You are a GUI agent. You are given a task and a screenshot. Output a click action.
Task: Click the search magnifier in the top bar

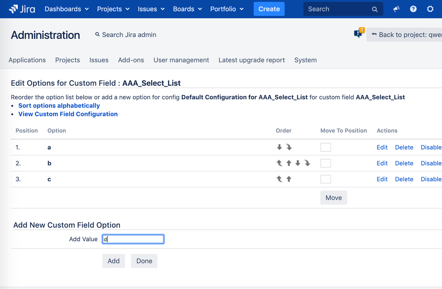click(375, 9)
